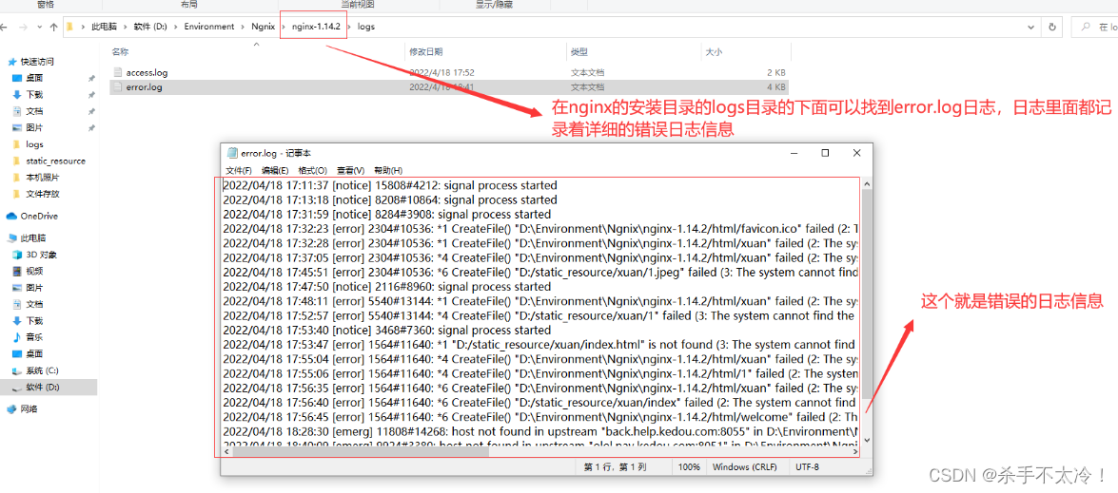This screenshot has width=1118, height=493.
Task: Sort files by 修改日期 column
Action: click(425, 52)
